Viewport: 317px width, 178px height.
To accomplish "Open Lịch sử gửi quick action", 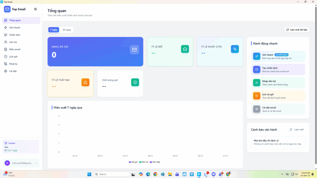I will pos(278,96).
